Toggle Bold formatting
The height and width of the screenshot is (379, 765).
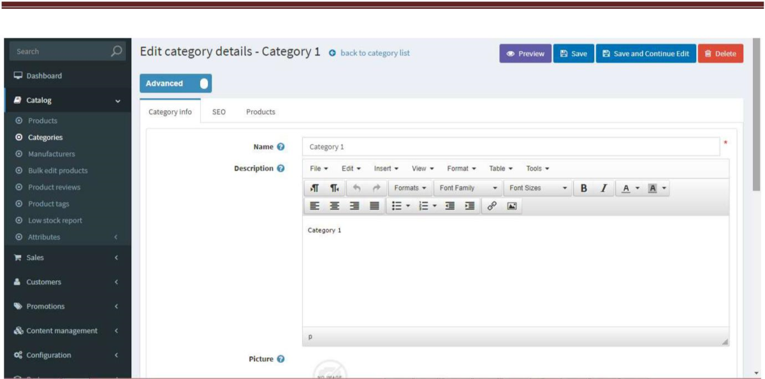coord(583,188)
